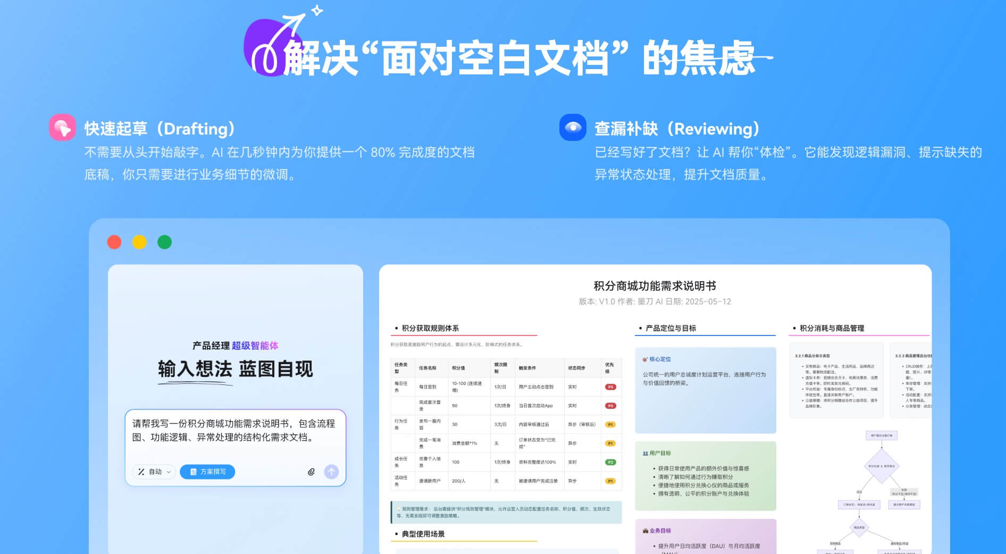Click the blue 查漏补缺 Reviewing feature icon
The image size is (1006, 554).
coord(572,128)
